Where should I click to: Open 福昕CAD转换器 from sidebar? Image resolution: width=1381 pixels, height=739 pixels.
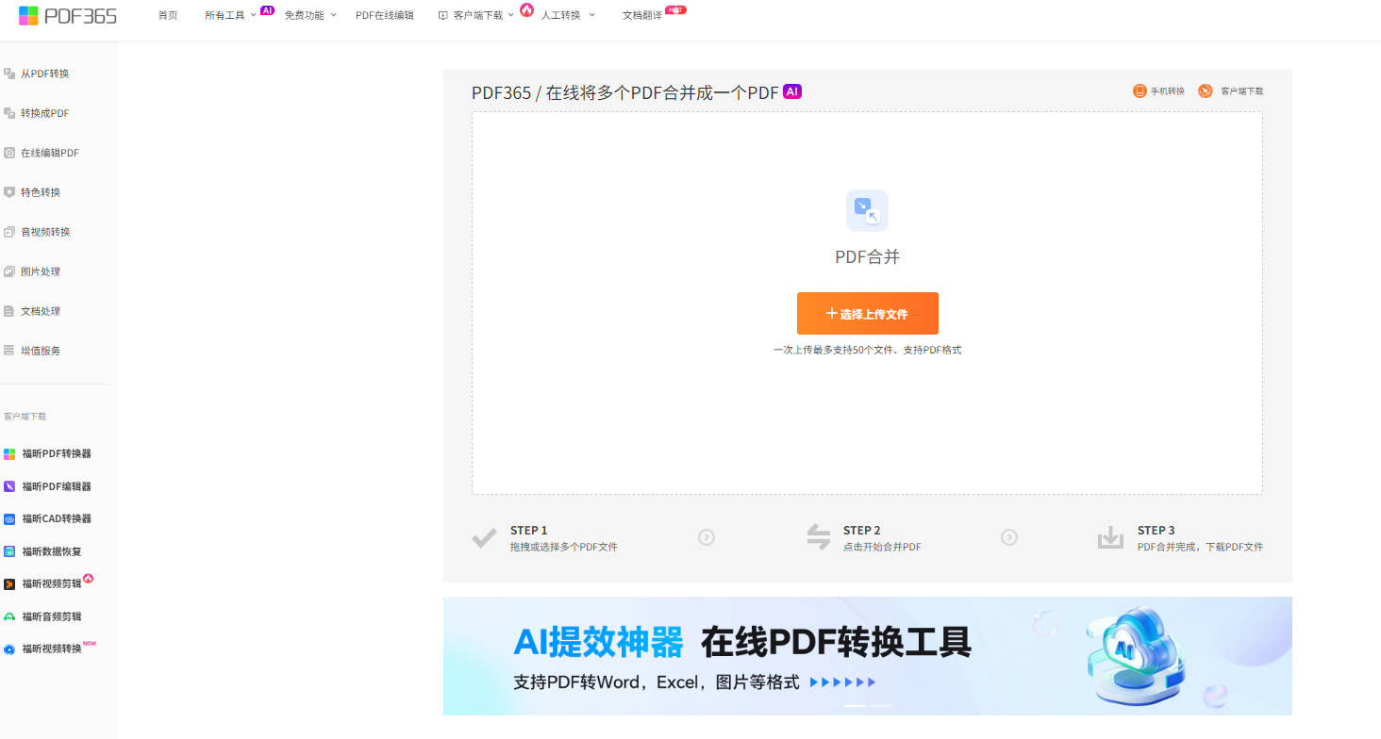(x=56, y=518)
